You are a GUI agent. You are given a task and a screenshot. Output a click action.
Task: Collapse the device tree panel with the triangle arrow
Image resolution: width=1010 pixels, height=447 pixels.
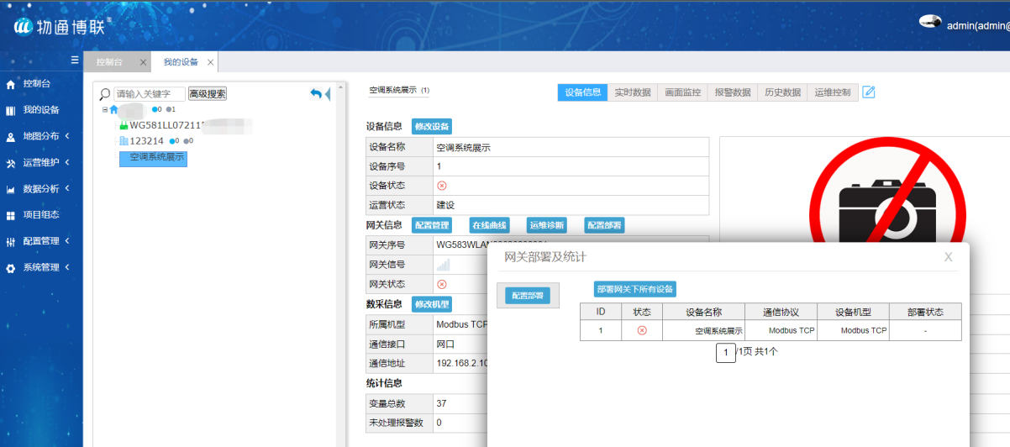point(328,94)
